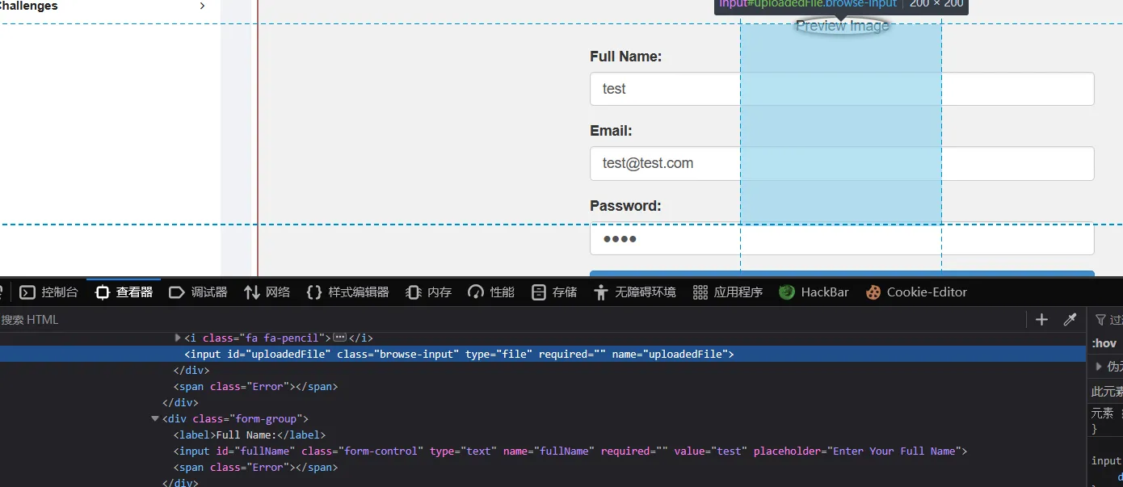Expand the fa-pencil i element node
The width and height of the screenshot is (1123, 487).
[x=178, y=338]
